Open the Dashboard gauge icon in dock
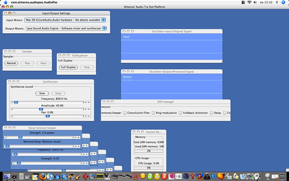The height and width of the screenshot is (181, 289). click(x=14, y=177)
